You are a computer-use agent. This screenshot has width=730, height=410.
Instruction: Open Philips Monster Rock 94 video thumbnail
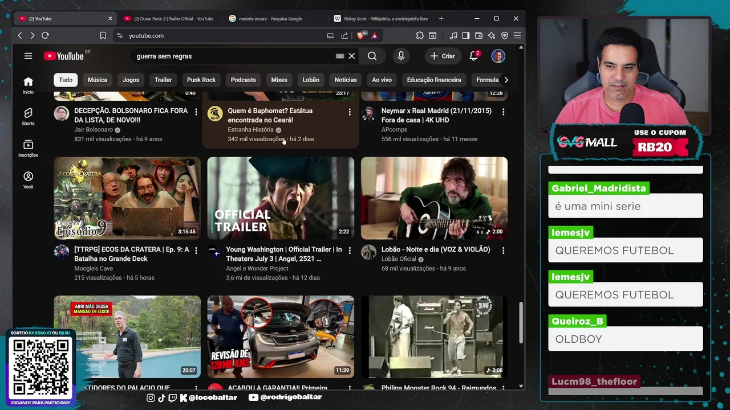434,337
